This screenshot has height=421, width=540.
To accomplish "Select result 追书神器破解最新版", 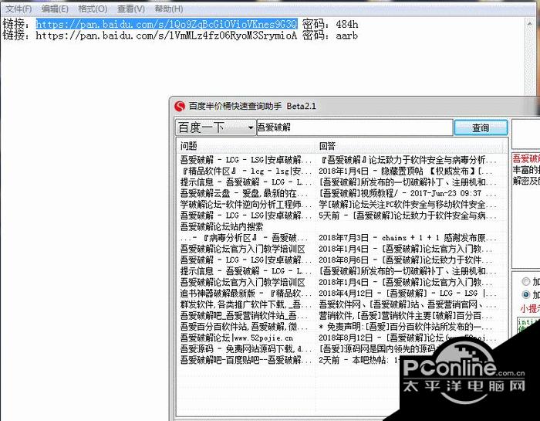I will (x=246, y=294).
